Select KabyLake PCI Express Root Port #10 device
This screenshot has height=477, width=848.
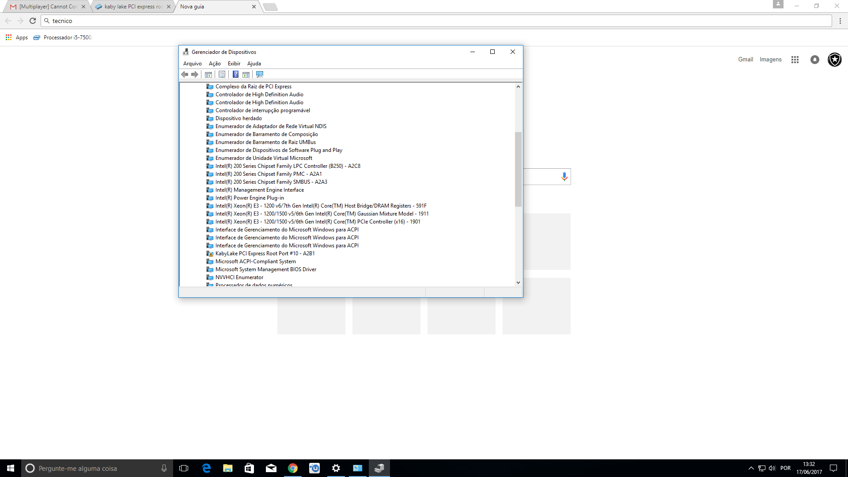[x=265, y=254]
